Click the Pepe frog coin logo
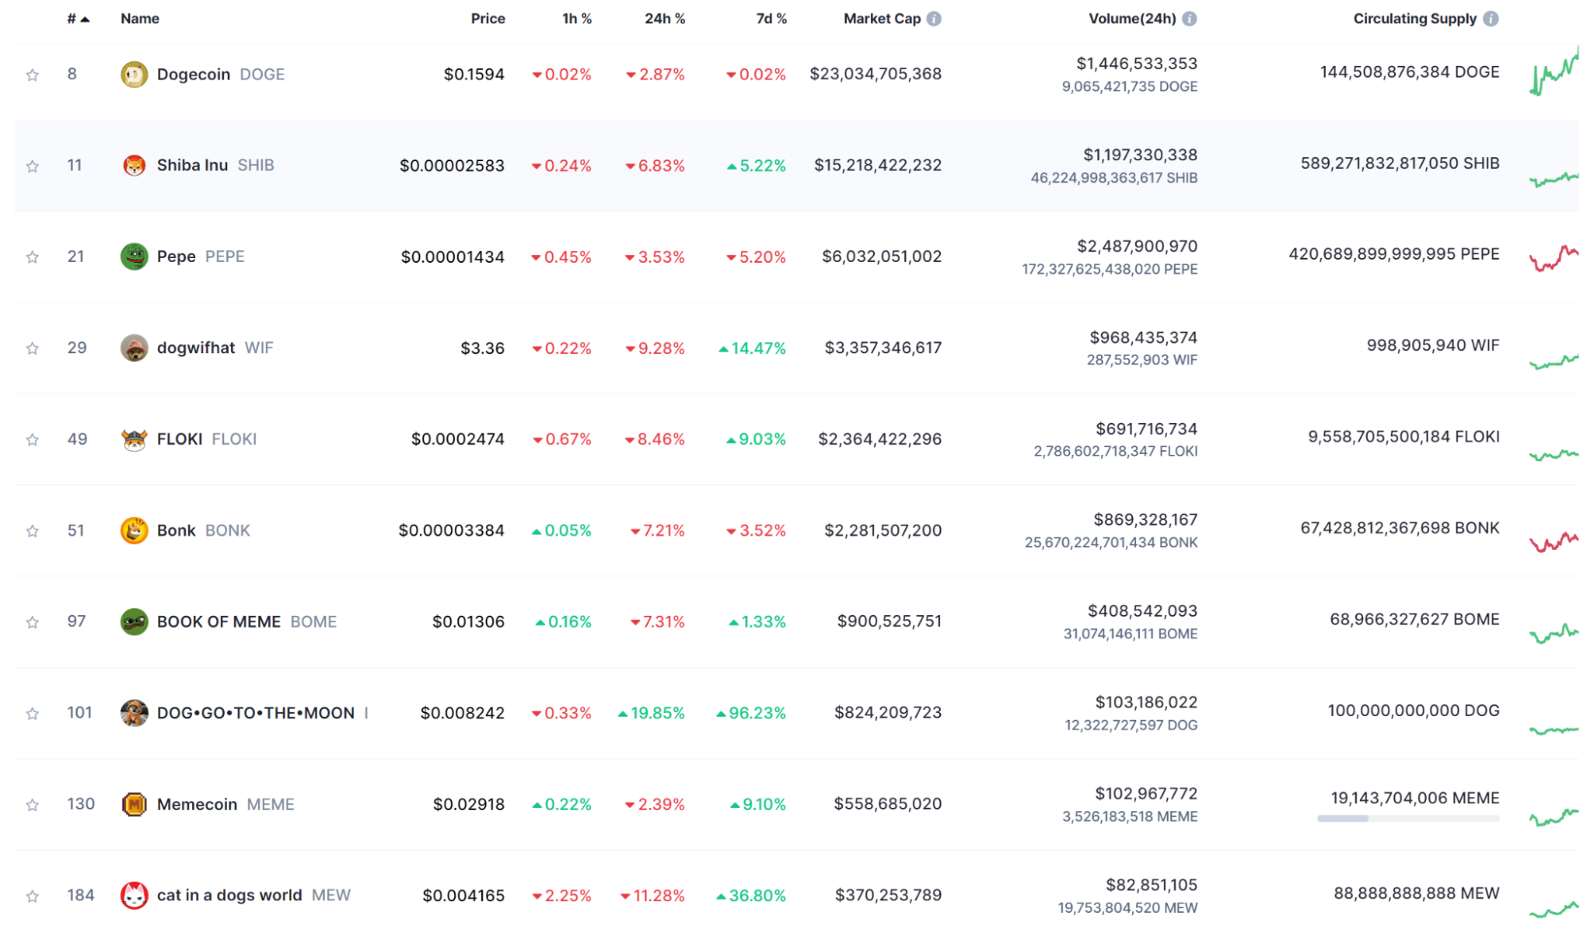This screenshot has height=928, width=1587. tap(133, 256)
